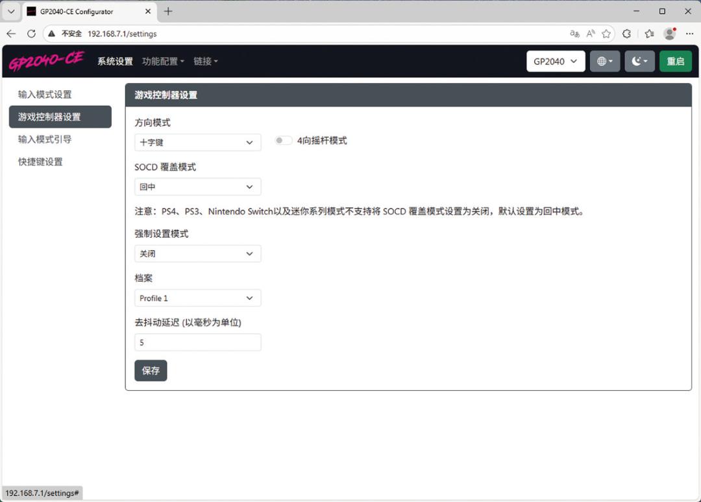Focus the 去抖动延迟 input field
The width and height of the screenshot is (701, 502).
point(197,342)
